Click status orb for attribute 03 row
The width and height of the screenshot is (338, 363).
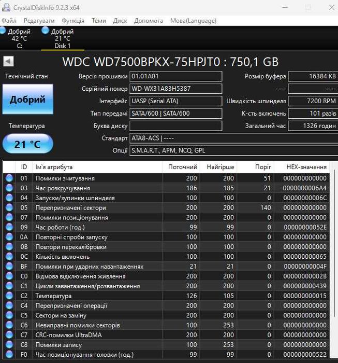[9, 188]
